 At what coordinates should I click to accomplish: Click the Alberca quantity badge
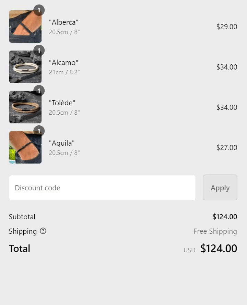pyautogui.click(x=39, y=10)
